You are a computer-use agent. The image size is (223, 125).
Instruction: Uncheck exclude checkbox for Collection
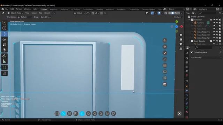click(211, 20)
